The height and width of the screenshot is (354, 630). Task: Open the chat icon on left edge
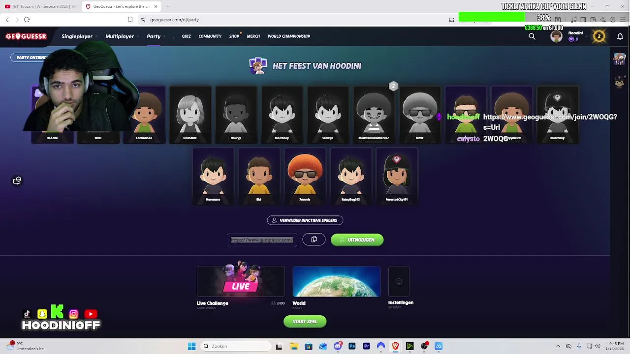pyautogui.click(x=17, y=180)
